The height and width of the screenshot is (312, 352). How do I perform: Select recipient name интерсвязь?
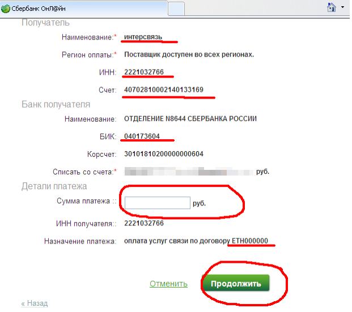pos(143,37)
